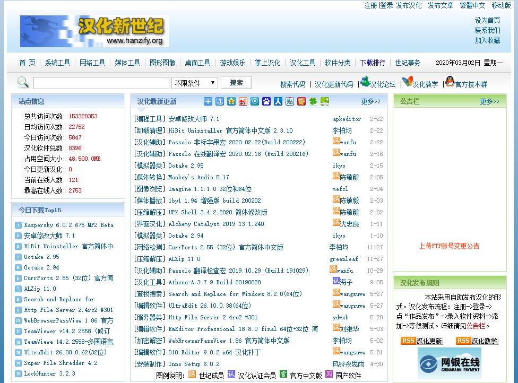Click member badge beside 刘继华
The height and width of the screenshot is (383, 518).
point(336,327)
